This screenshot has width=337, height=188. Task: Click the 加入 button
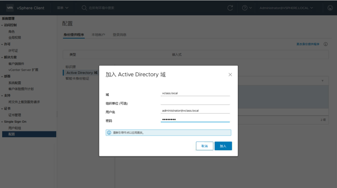(223, 146)
